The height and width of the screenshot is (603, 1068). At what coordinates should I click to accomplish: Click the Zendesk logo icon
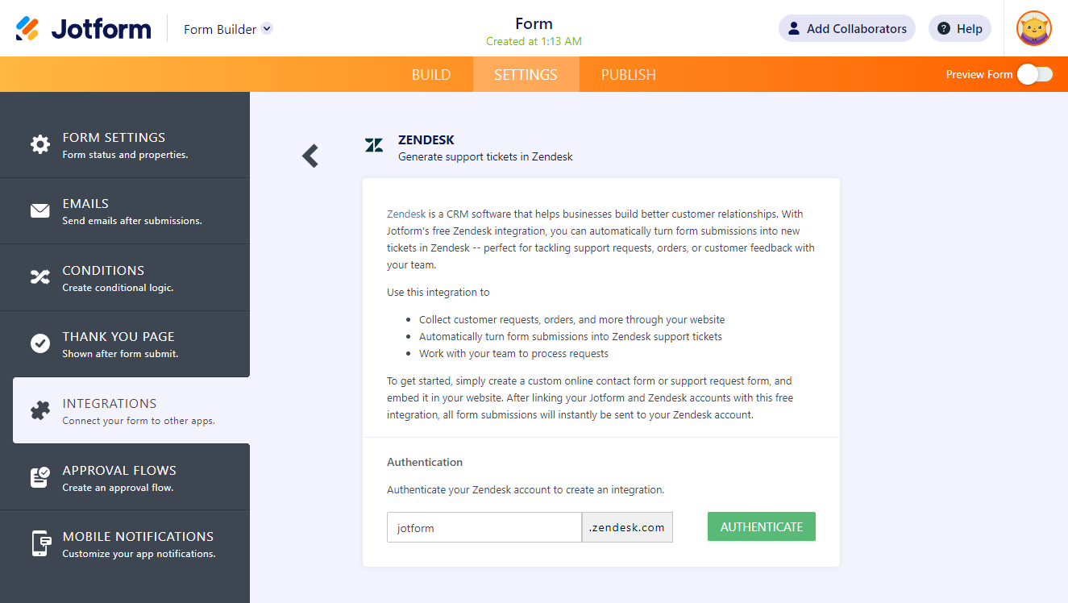pos(374,145)
